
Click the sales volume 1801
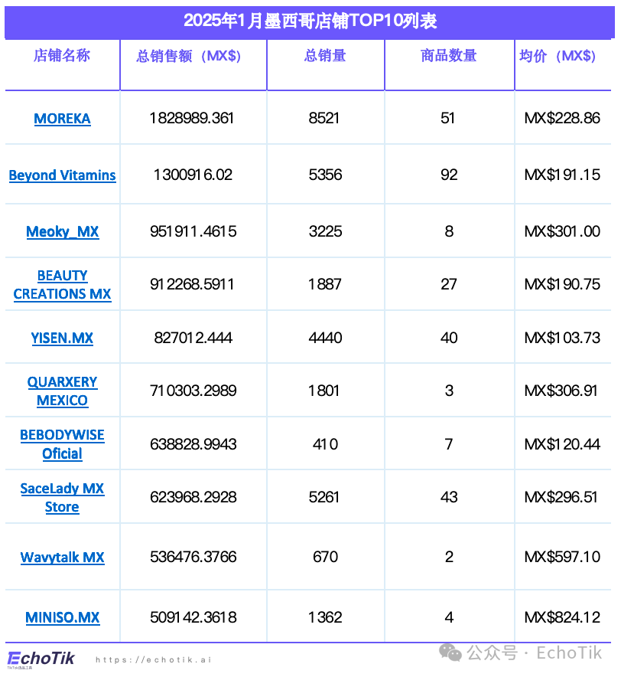(324, 391)
